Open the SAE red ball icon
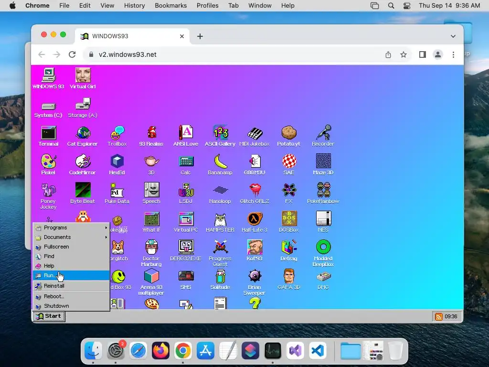 [289, 164]
